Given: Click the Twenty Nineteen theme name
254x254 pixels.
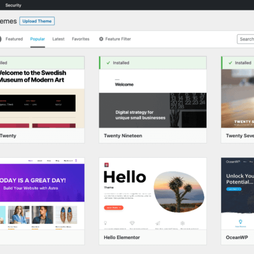Looking at the screenshot, I should click(123, 135).
